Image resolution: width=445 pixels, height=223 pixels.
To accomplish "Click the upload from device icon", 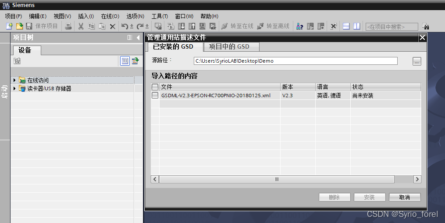I will click(192, 26).
